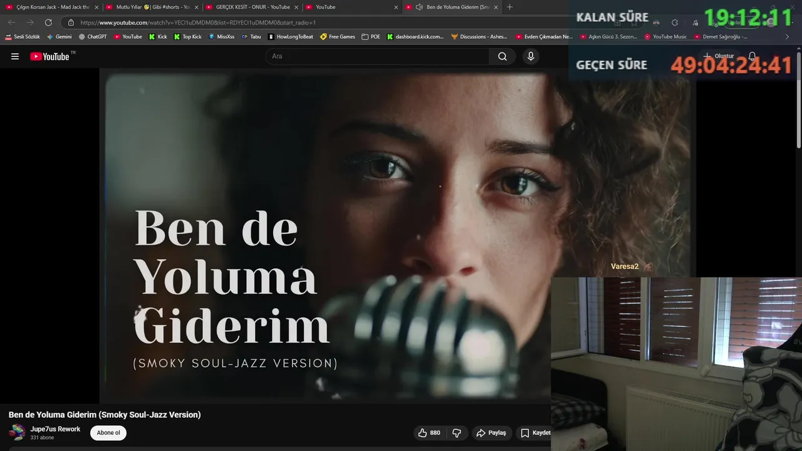Open the MissXss bookmark
802x451 pixels.
tap(221, 37)
